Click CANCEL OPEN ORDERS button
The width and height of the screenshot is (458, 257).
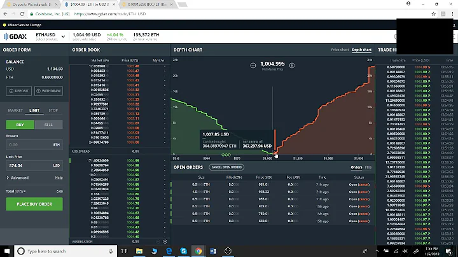pyautogui.click(x=226, y=167)
